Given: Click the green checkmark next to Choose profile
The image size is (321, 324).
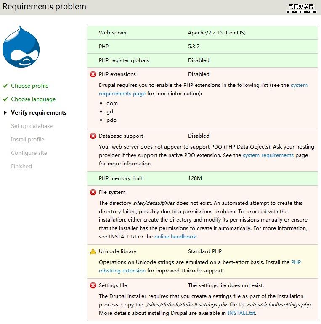Looking at the screenshot, I should coord(5,86).
